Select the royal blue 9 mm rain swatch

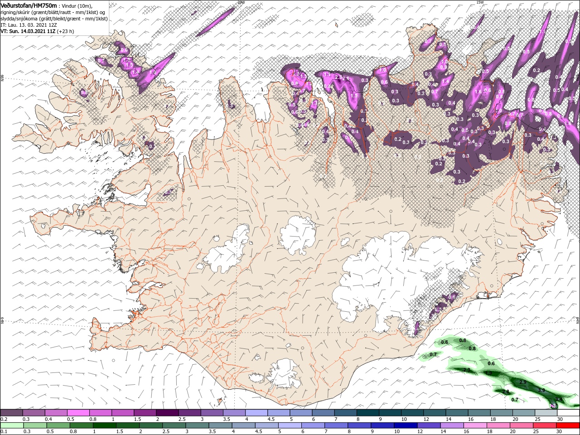click(382, 425)
